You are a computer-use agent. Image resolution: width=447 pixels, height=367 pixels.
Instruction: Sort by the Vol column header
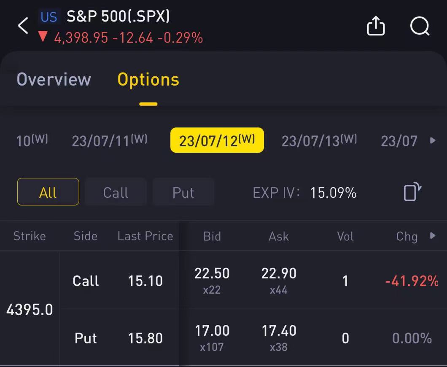click(x=345, y=236)
